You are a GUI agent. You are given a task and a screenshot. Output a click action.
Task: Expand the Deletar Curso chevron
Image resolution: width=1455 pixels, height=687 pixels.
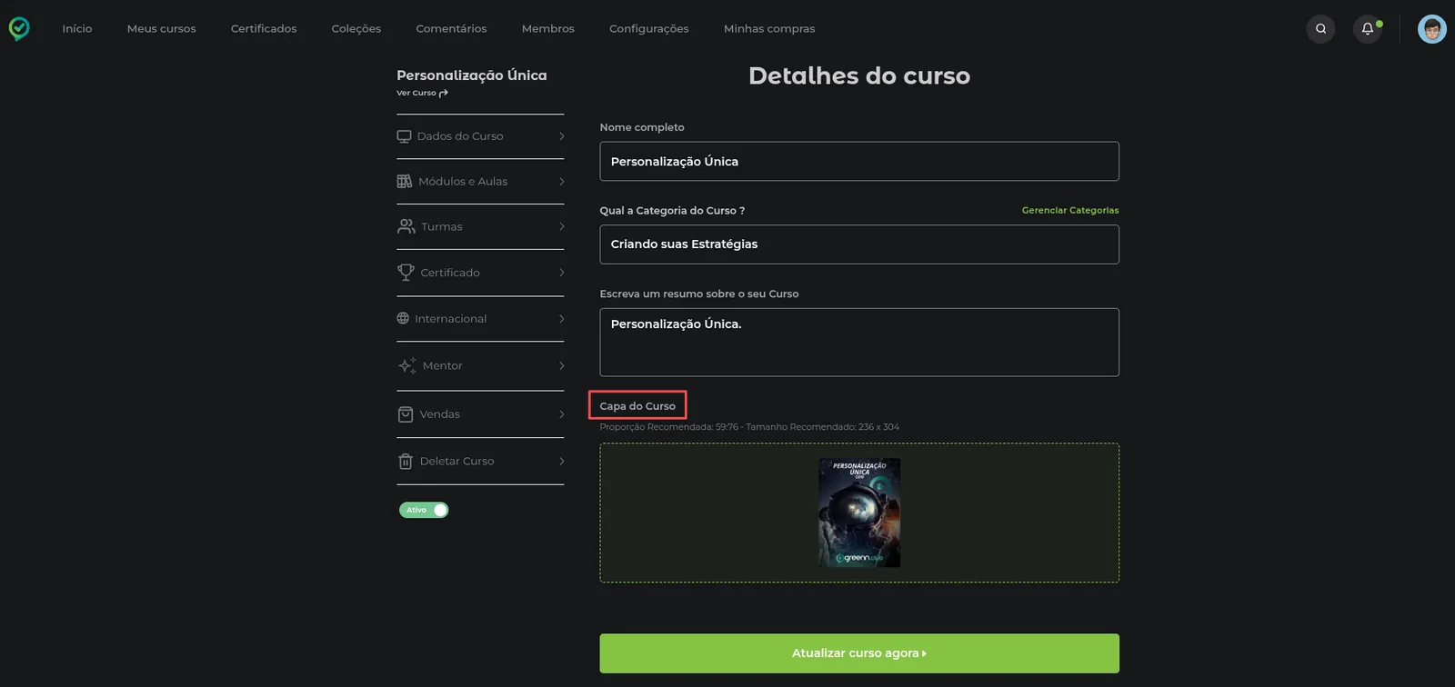click(x=562, y=461)
